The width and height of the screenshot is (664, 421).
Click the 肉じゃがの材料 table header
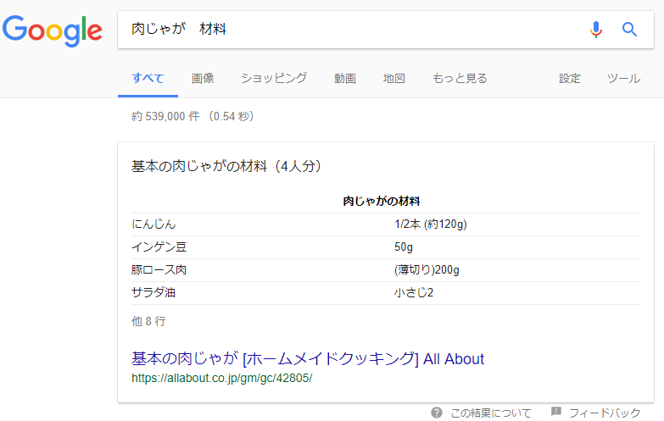[x=381, y=201]
